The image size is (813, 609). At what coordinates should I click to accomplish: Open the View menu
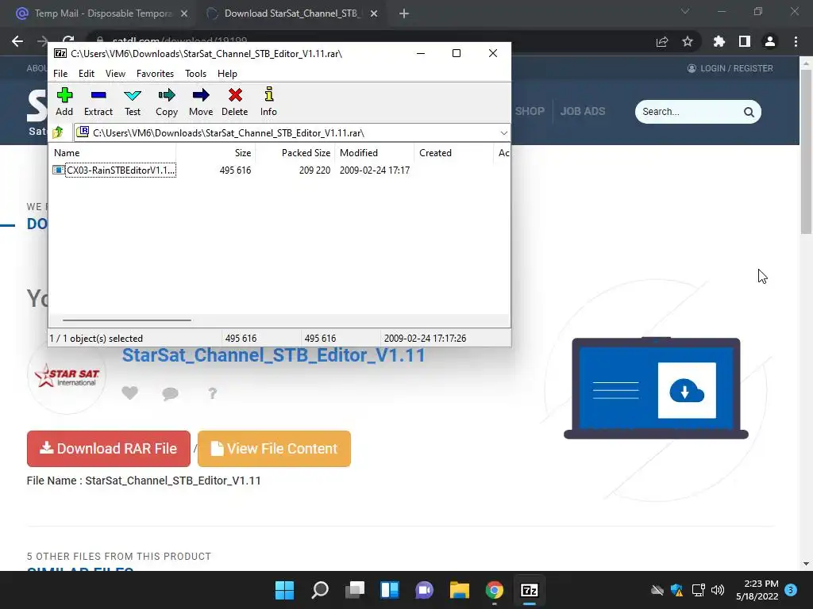[x=115, y=74]
